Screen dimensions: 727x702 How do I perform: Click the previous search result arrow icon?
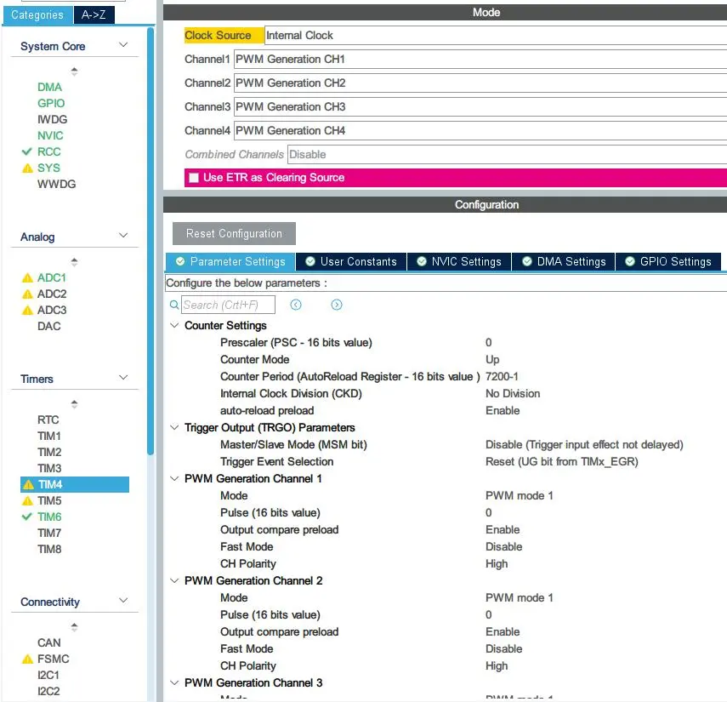tap(296, 305)
